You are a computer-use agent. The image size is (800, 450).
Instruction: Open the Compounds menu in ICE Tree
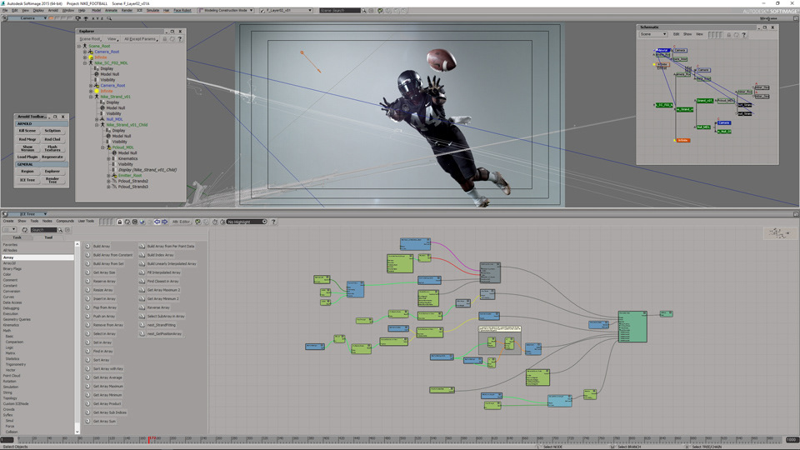tap(65, 222)
